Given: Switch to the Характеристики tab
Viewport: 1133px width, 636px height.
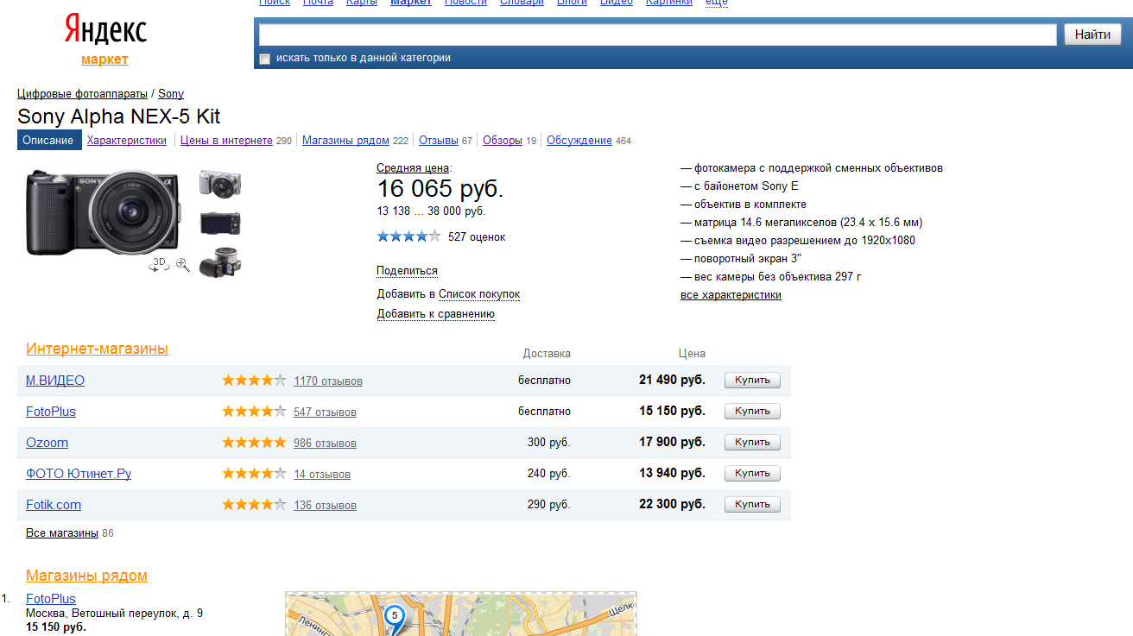Looking at the screenshot, I should click(127, 141).
